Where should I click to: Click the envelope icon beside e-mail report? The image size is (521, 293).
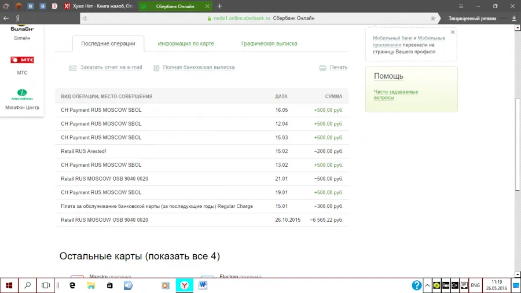click(73, 68)
